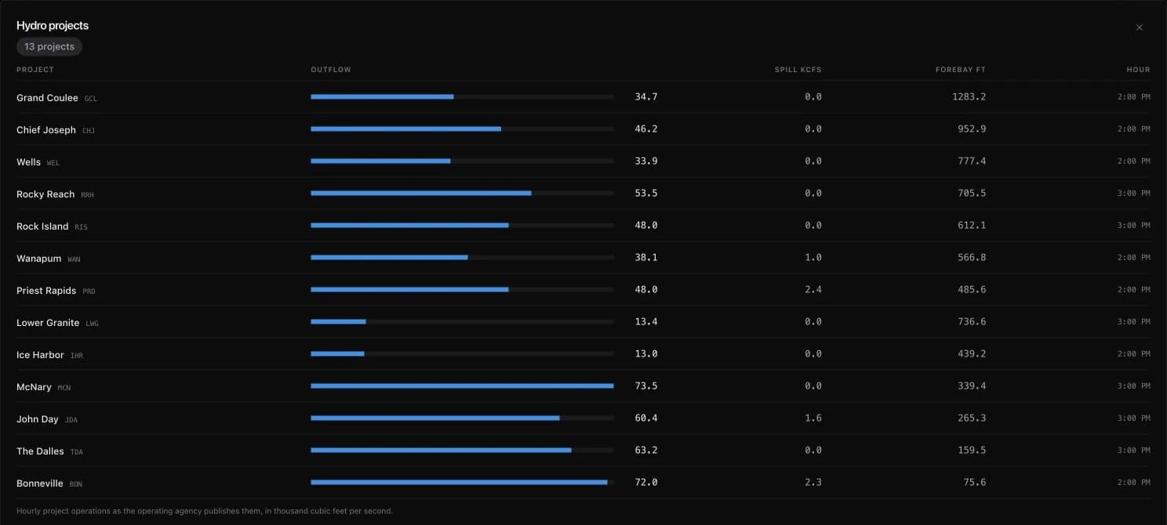Viewport: 1167px width, 525px height.
Task: Click the BON project code
Action: coord(76,484)
